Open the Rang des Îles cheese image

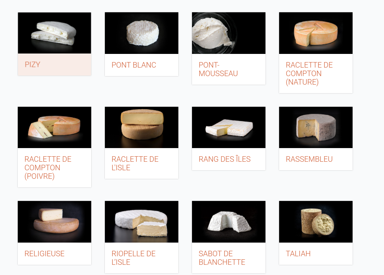click(x=229, y=127)
